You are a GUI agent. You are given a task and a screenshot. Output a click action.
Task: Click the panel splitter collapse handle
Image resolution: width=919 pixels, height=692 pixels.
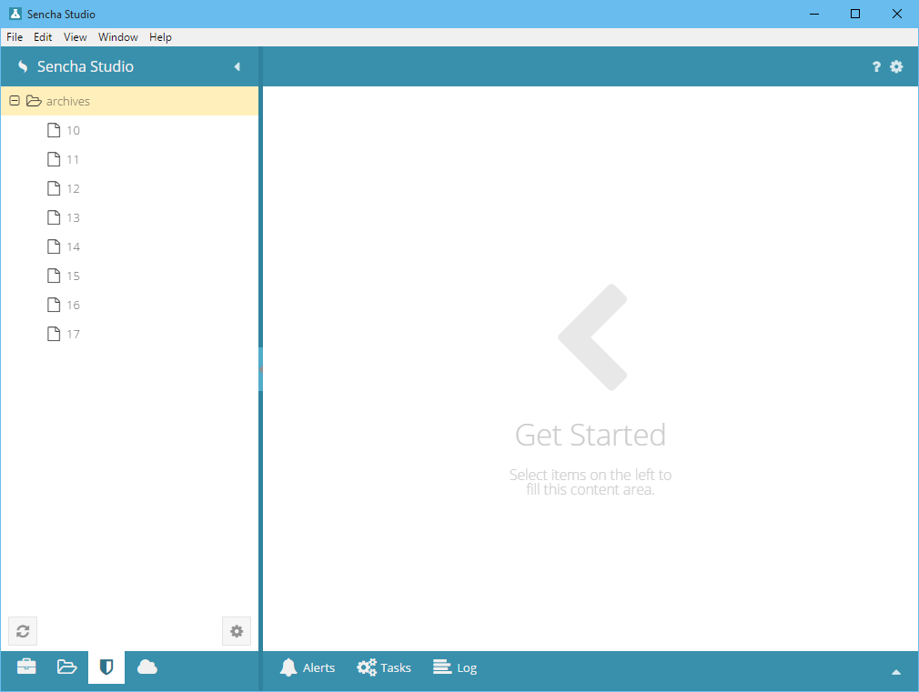pyautogui.click(x=260, y=369)
